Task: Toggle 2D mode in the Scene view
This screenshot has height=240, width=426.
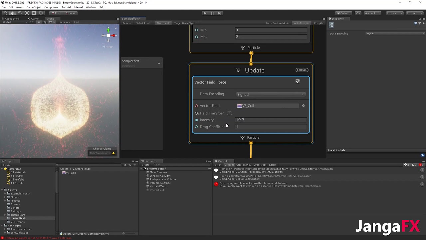Action: point(32,22)
